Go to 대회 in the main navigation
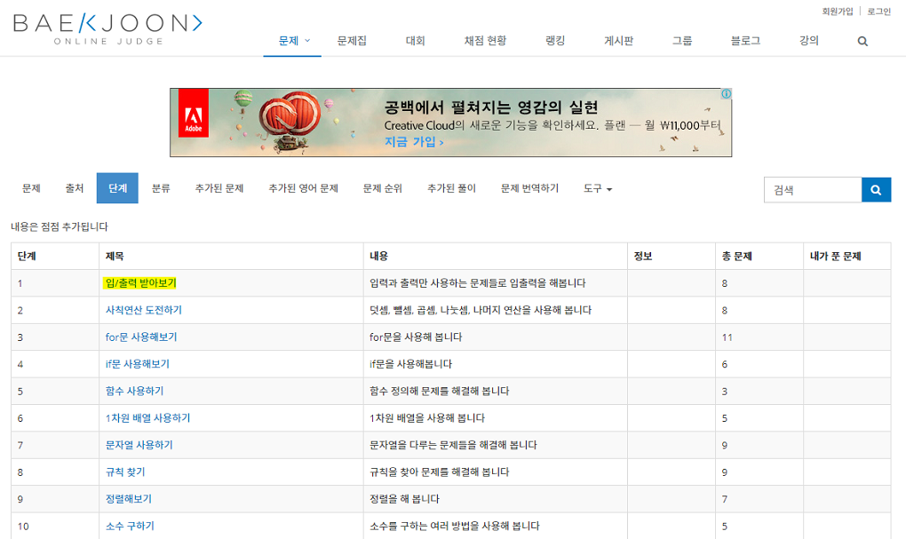The image size is (906, 539). click(x=415, y=41)
